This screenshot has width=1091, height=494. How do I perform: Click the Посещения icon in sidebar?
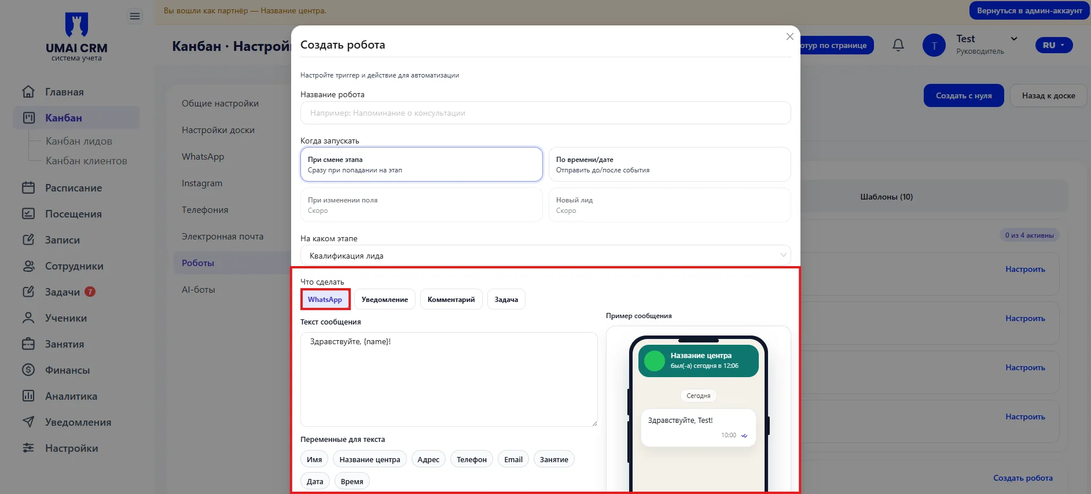click(x=28, y=214)
